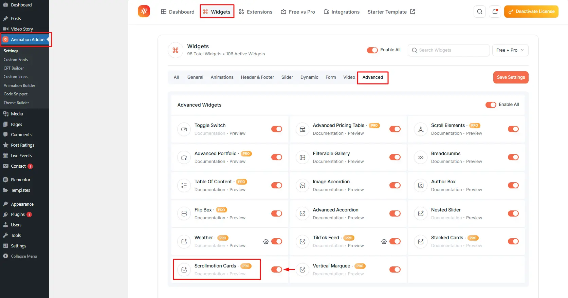568x298 pixels.
Task: Click the Breadcrumbs chevrons icon
Action: [x=421, y=157]
